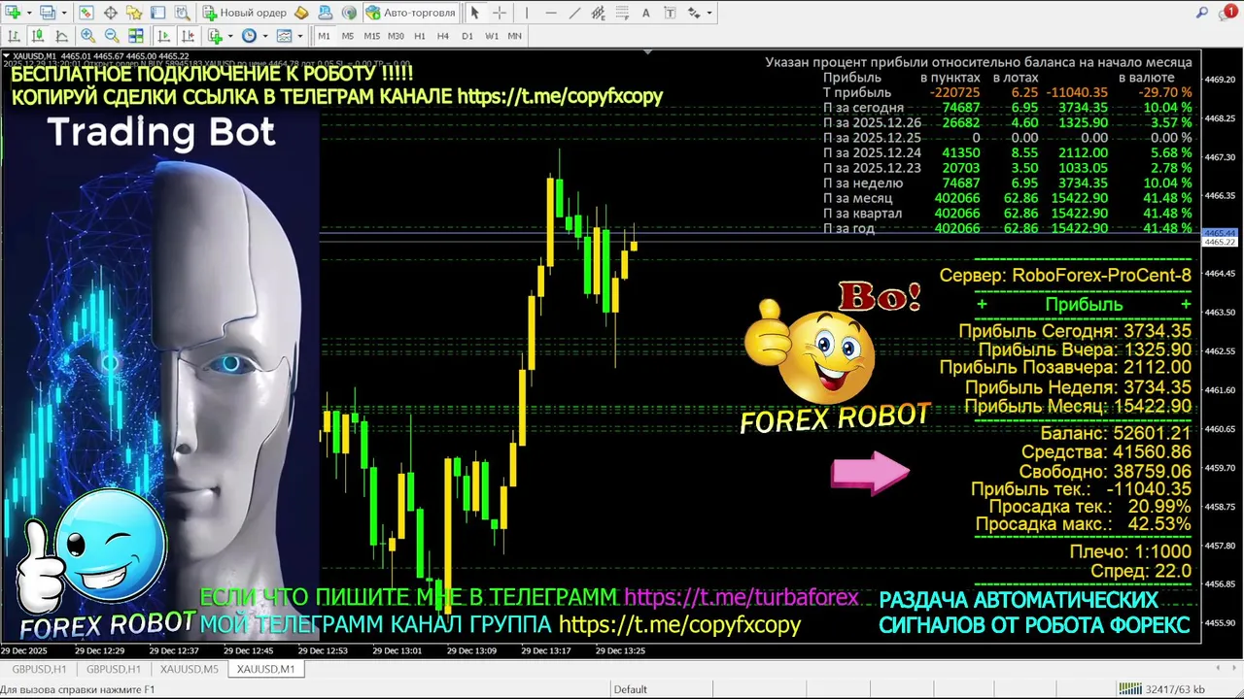Switch to bar chart display
Viewport: 1244px width, 699px height.
[x=15, y=36]
